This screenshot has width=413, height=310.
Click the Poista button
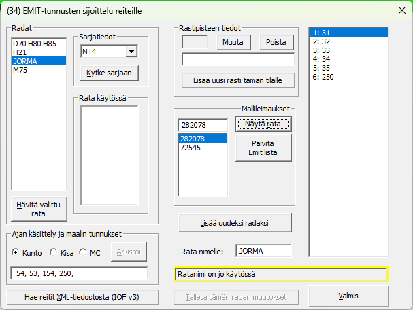point(276,41)
